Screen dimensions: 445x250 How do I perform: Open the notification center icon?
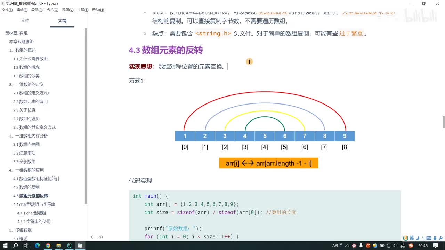click(x=436, y=245)
